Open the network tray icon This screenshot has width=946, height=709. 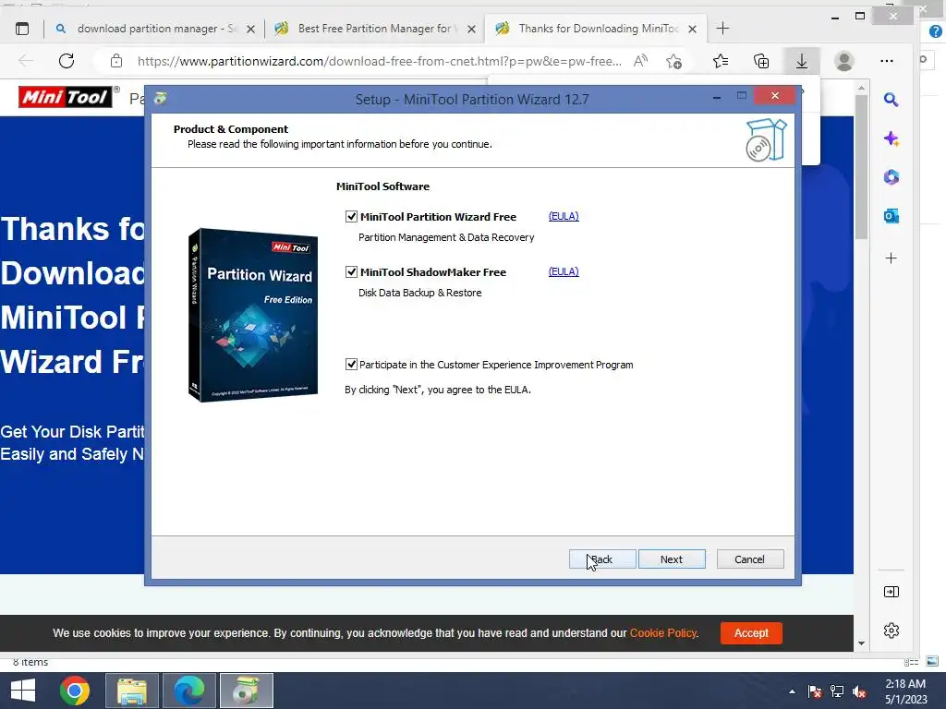pyautogui.click(x=837, y=691)
